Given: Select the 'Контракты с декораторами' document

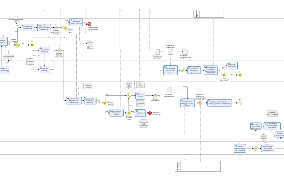Looking at the screenshot, I should click(185, 52).
